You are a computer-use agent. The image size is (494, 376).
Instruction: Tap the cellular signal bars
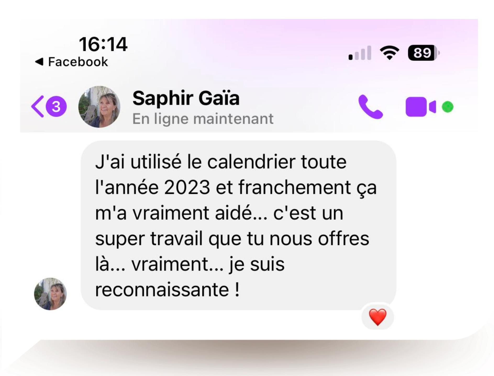tap(360, 53)
